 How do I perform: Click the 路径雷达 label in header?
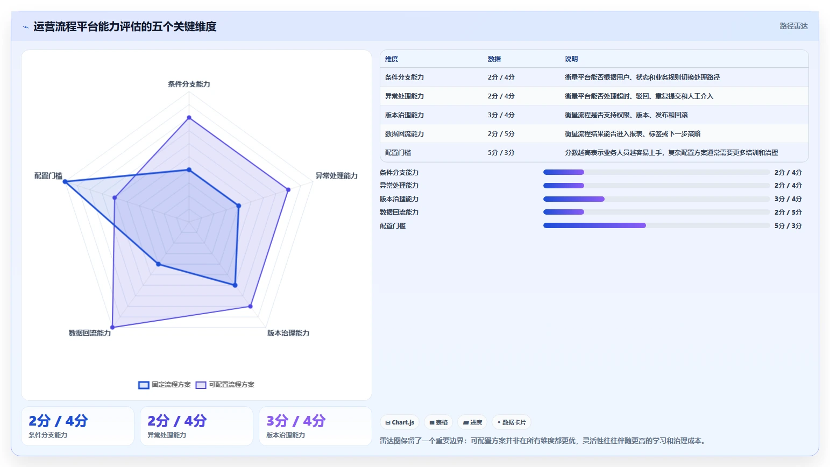pyautogui.click(x=794, y=26)
